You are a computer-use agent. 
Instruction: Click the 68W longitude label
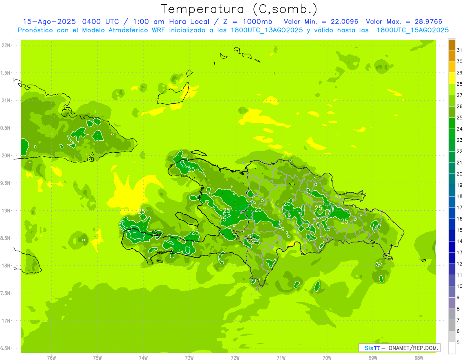(418, 358)
